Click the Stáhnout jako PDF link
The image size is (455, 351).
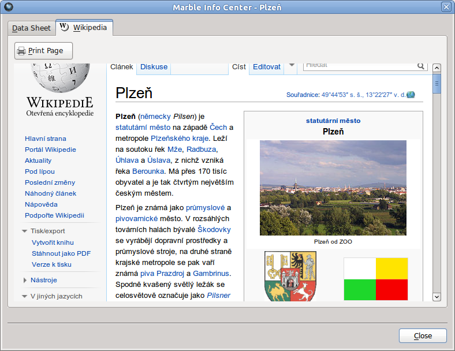(61, 254)
